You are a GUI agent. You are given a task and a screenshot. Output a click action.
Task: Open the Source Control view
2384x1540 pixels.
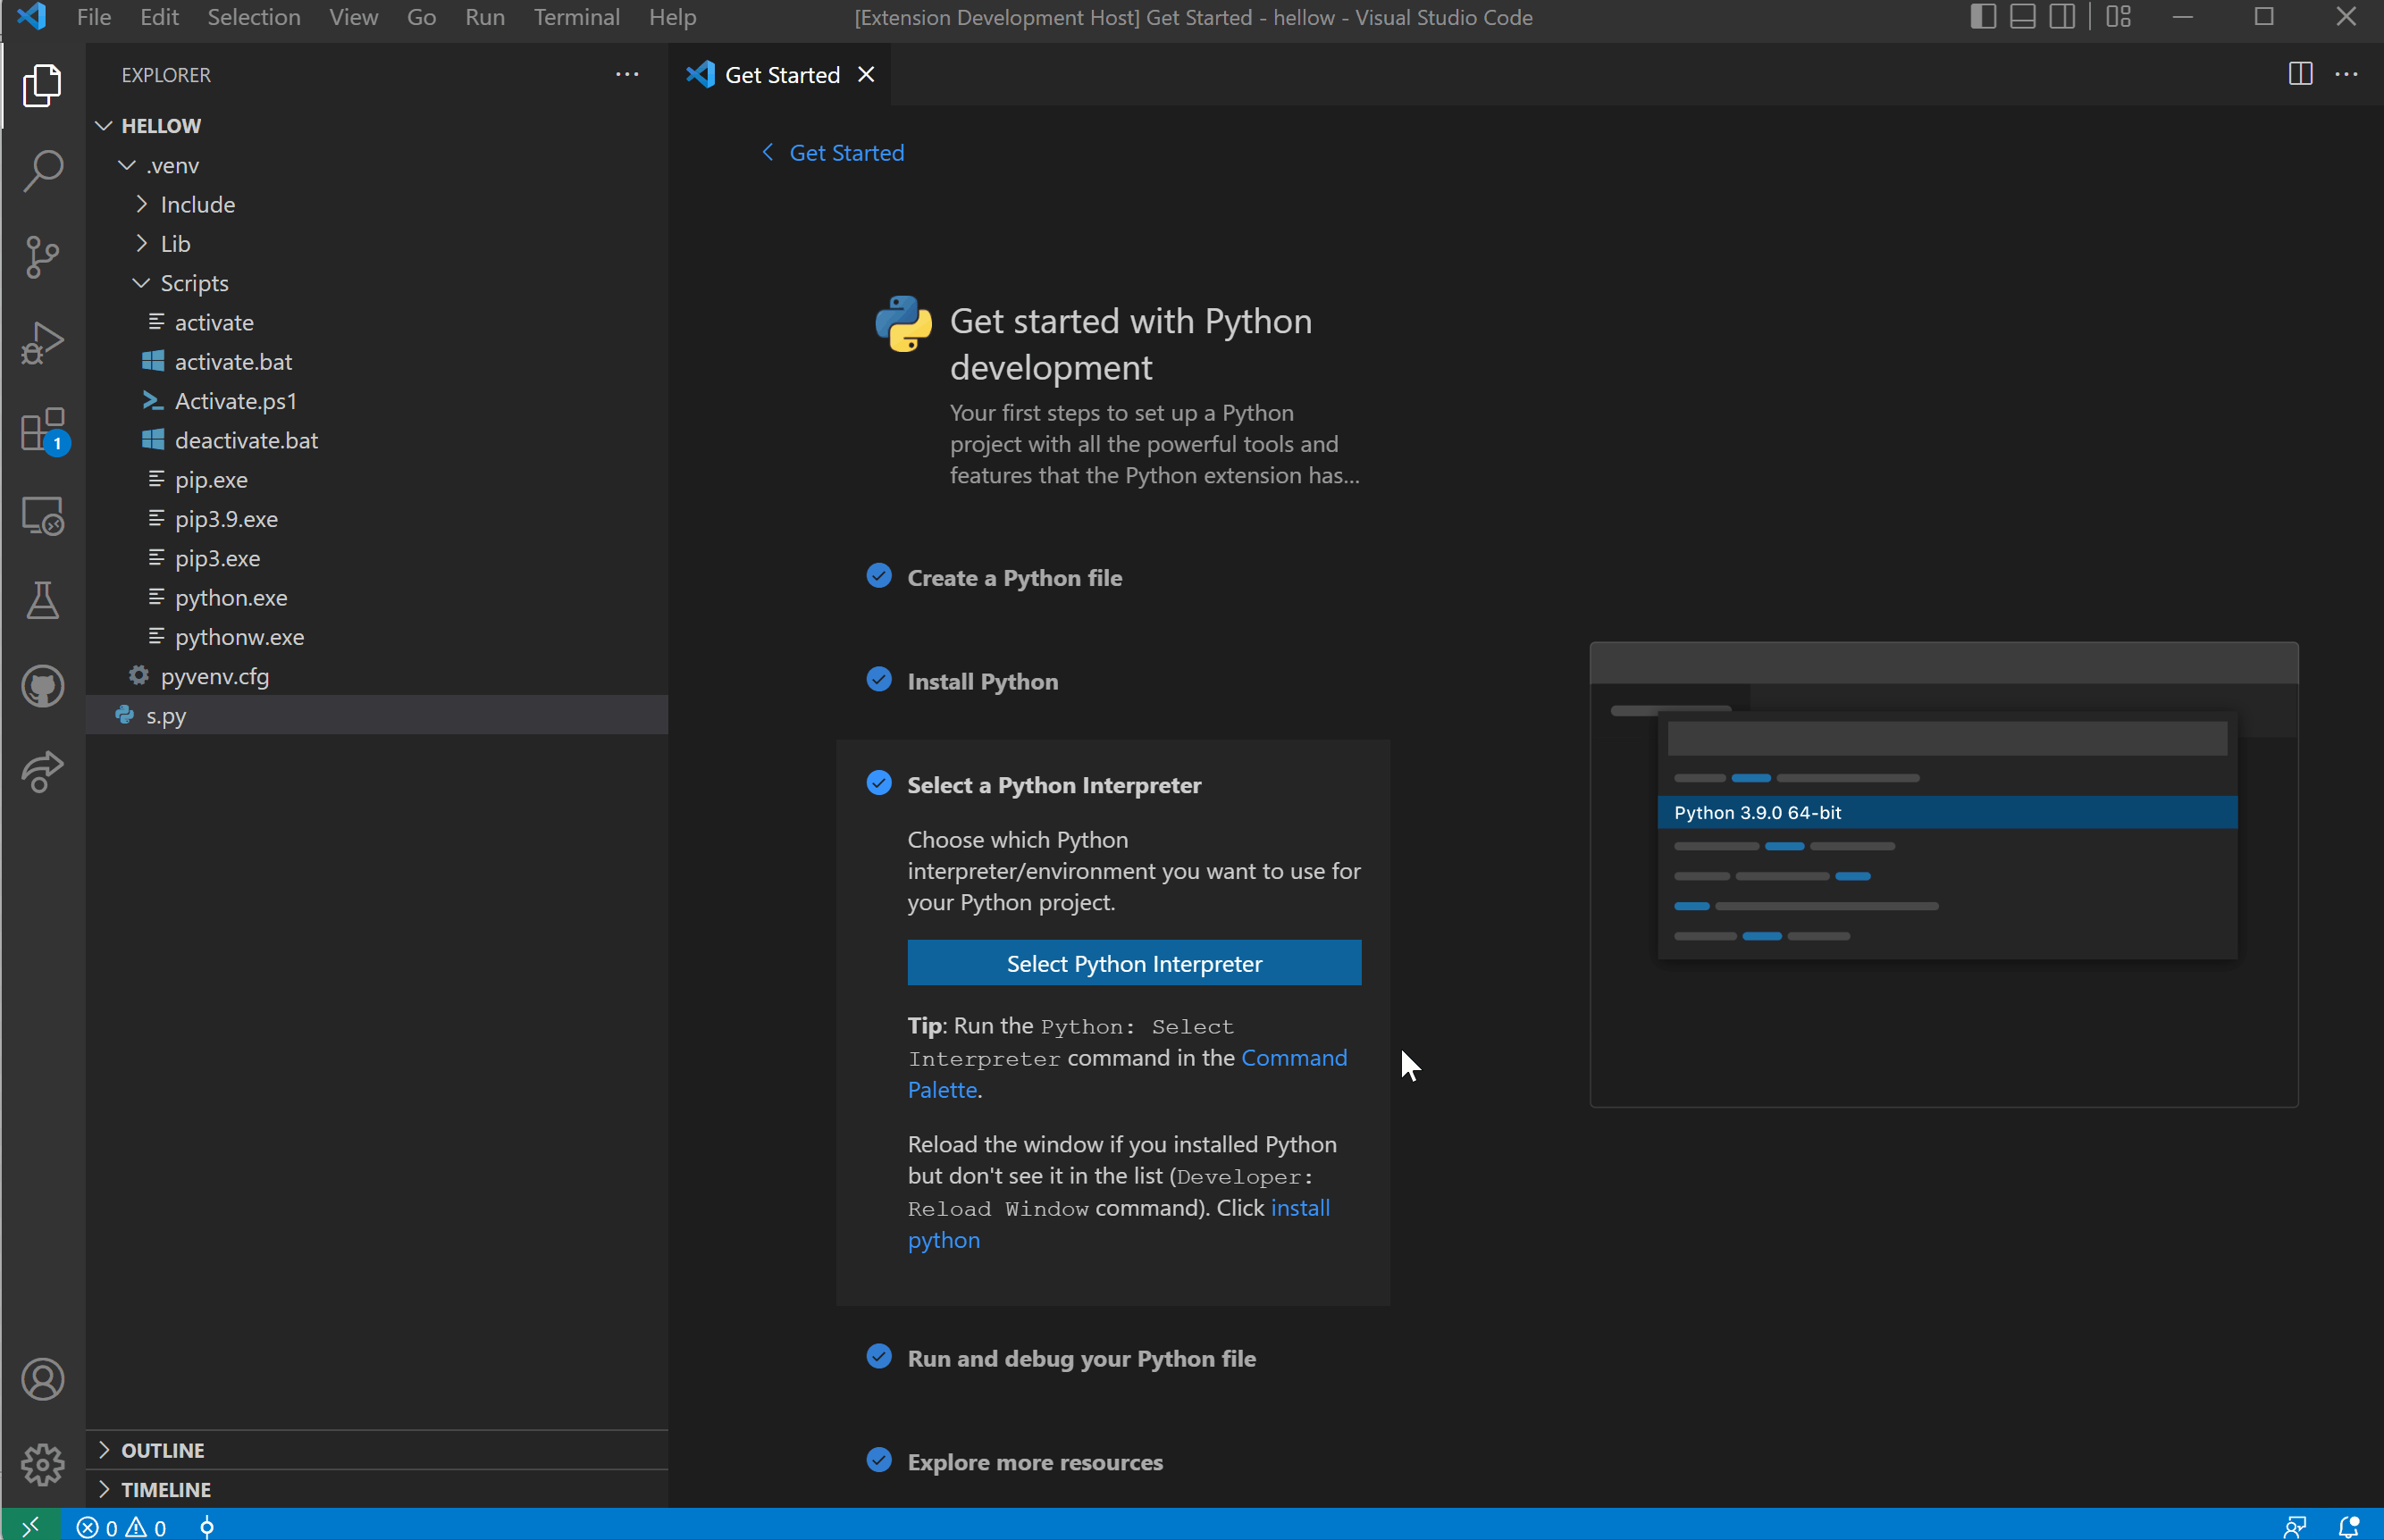tap(42, 257)
